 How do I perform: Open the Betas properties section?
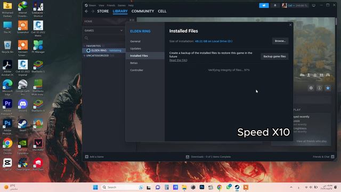(134, 63)
